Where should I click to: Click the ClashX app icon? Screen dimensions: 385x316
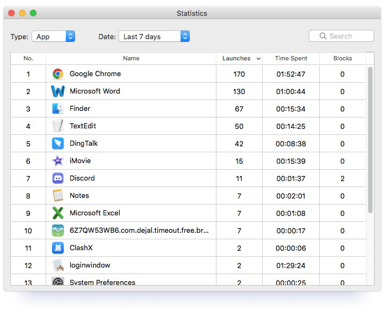(58, 248)
